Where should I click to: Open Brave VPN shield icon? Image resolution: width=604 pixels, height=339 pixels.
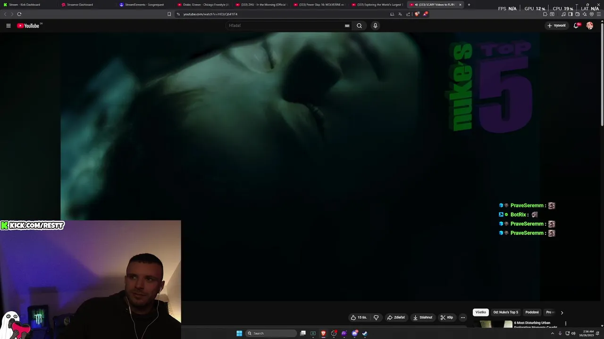click(x=592, y=14)
